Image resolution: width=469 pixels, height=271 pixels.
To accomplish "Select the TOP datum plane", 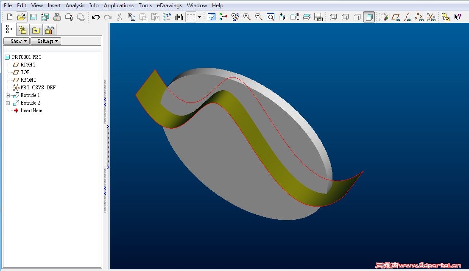I will (25, 72).
